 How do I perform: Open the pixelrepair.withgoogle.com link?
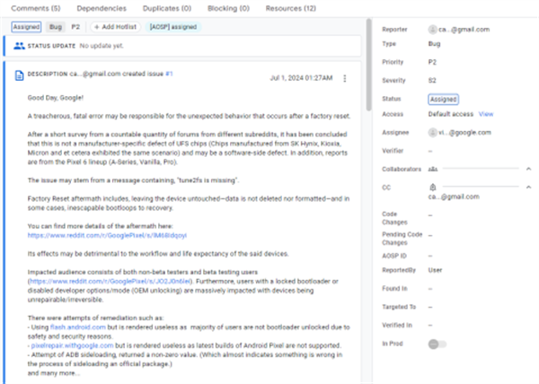pyautogui.click(x=72, y=345)
